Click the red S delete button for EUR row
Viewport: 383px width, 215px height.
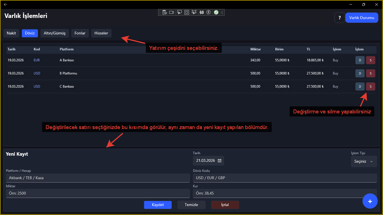370,60
